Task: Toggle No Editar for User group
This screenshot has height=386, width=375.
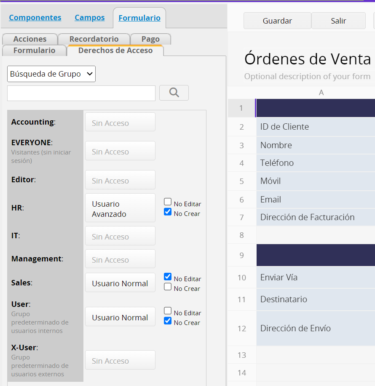Action: coord(168,311)
